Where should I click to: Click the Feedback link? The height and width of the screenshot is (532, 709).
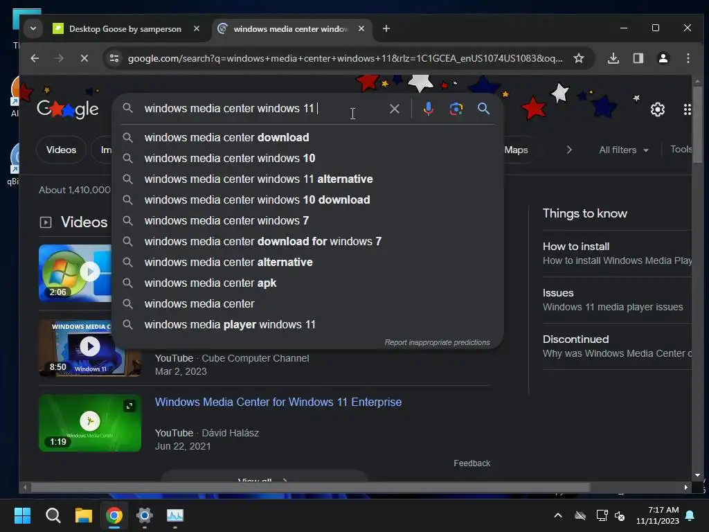(x=472, y=463)
